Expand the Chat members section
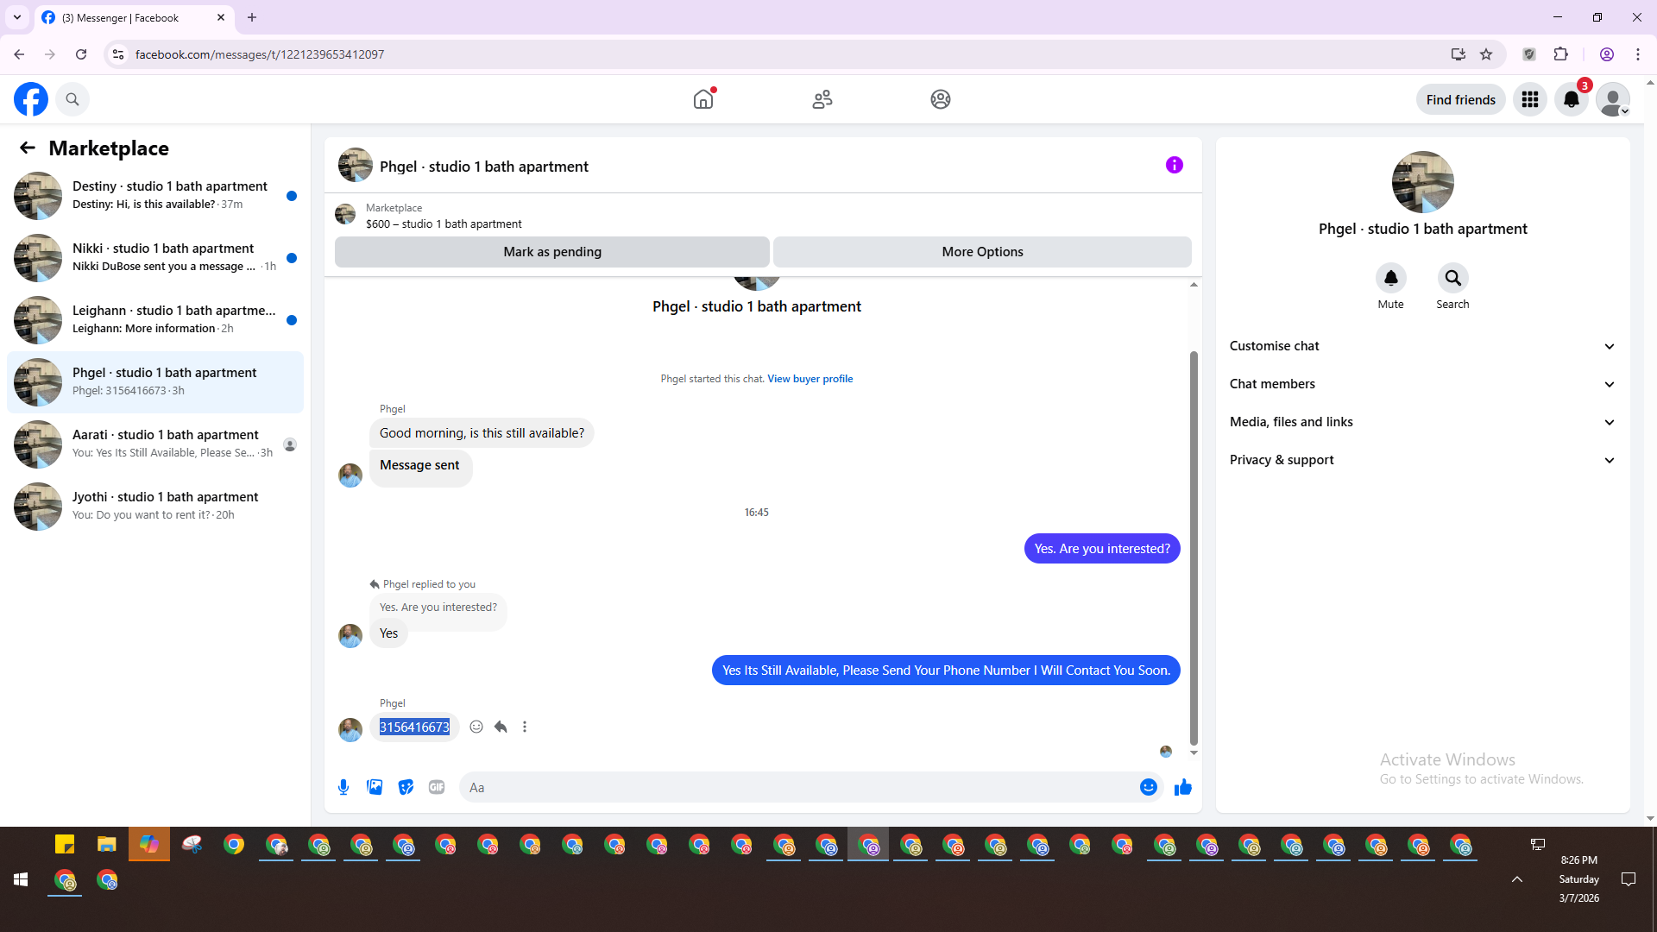 1423,384
